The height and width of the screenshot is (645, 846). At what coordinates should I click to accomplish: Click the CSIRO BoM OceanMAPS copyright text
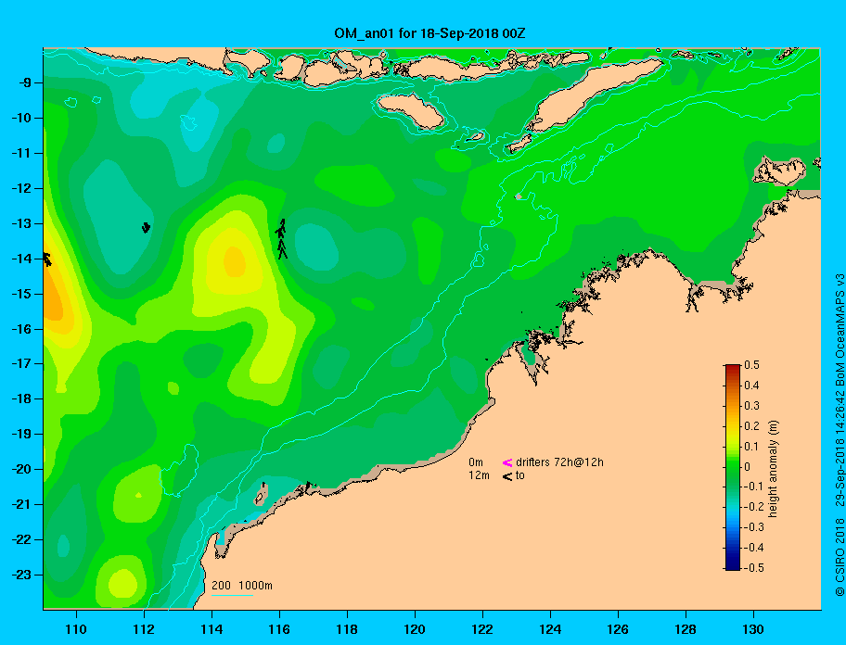tap(840, 435)
